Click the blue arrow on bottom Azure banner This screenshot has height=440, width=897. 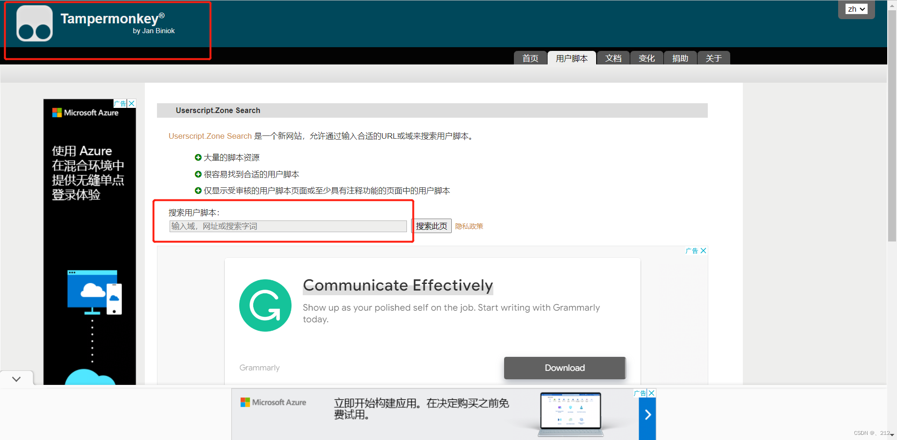[648, 415]
